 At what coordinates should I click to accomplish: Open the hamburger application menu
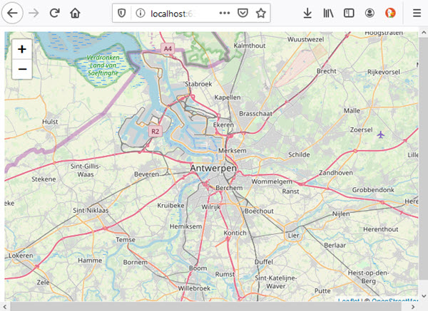(417, 13)
